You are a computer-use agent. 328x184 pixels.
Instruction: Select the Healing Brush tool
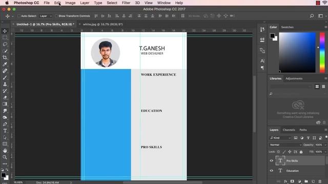pyautogui.click(x=5, y=71)
